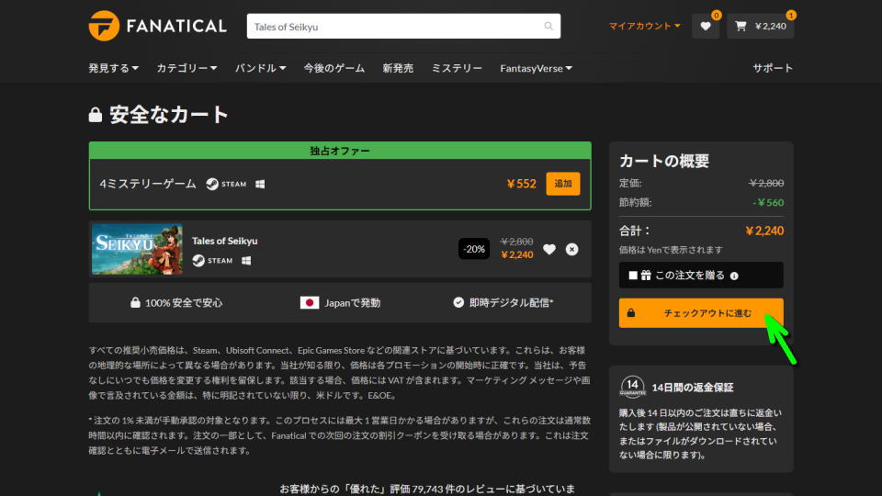882x496 pixels.
Task: Click the 即時デジタル配信 text
Action: point(512,302)
